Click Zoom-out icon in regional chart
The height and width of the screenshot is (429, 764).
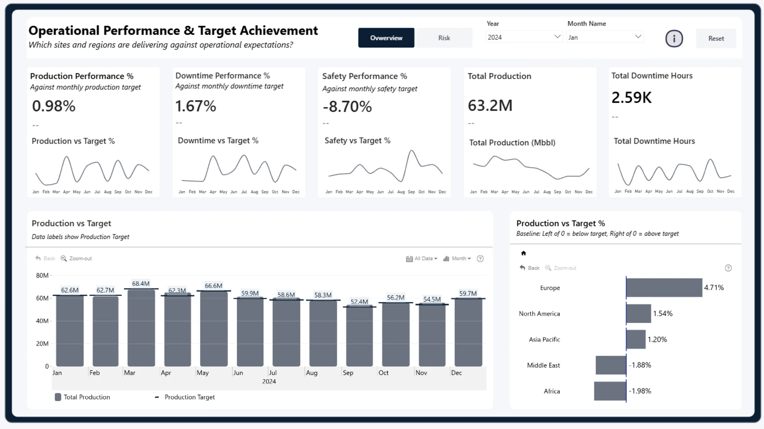(548, 268)
